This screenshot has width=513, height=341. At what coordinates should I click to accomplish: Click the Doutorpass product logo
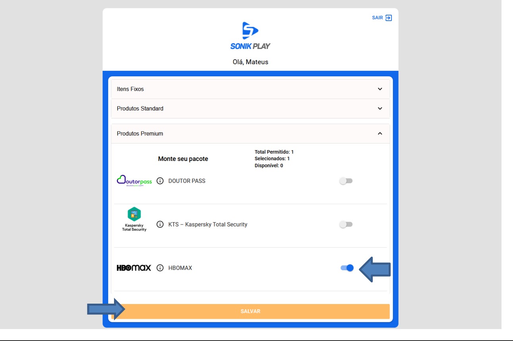click(134, 181)
